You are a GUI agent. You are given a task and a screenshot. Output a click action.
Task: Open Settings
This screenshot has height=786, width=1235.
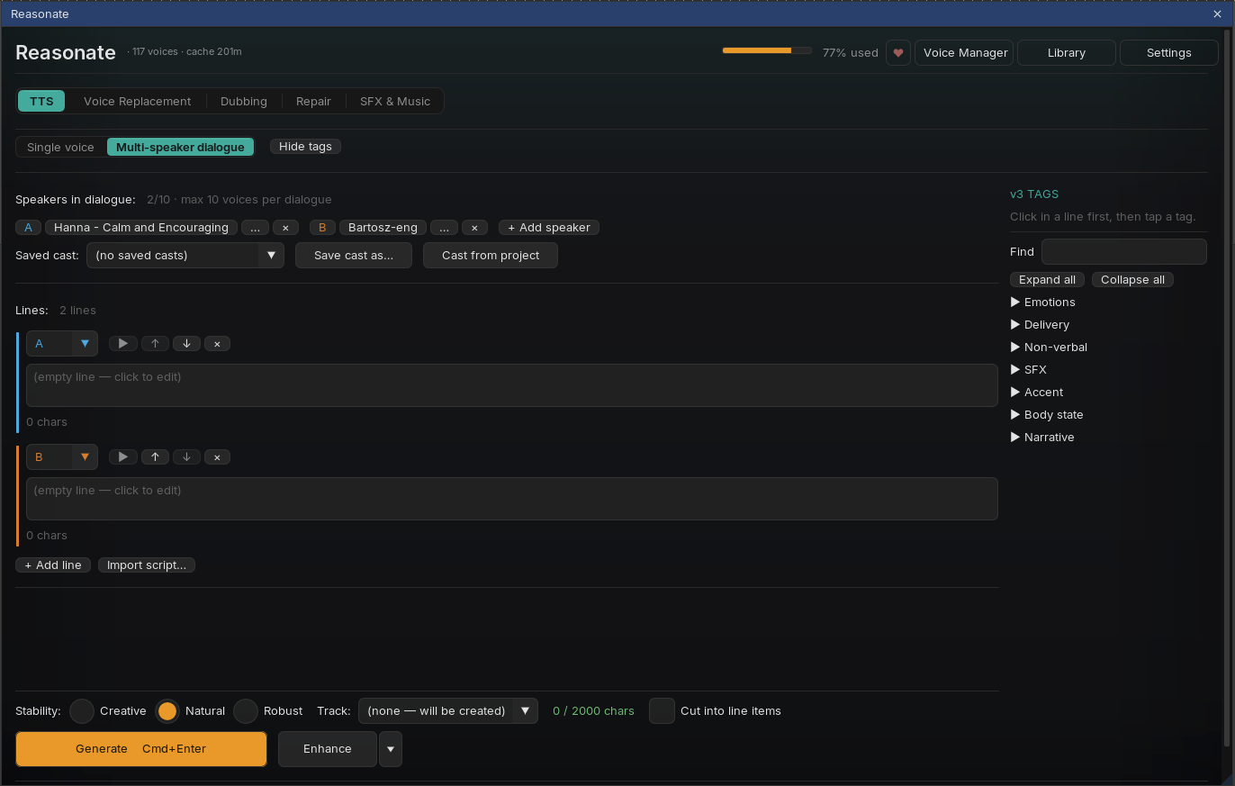click(x=1169, y=53)
